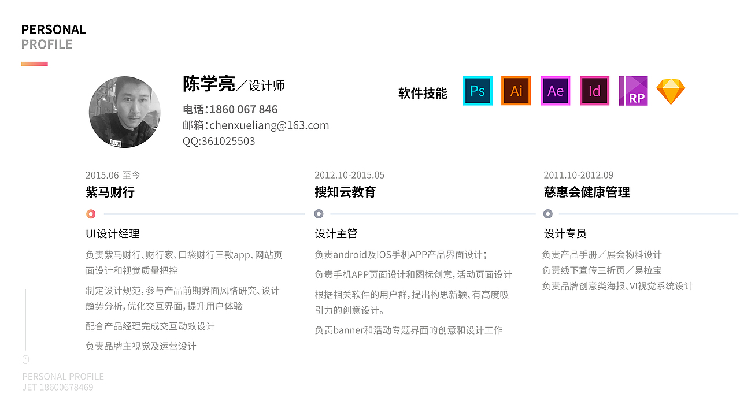Click the line 负责品牌创意类海报、VI视觉系统设计
This screenshot has width=740, height=416.
point(617,285)
